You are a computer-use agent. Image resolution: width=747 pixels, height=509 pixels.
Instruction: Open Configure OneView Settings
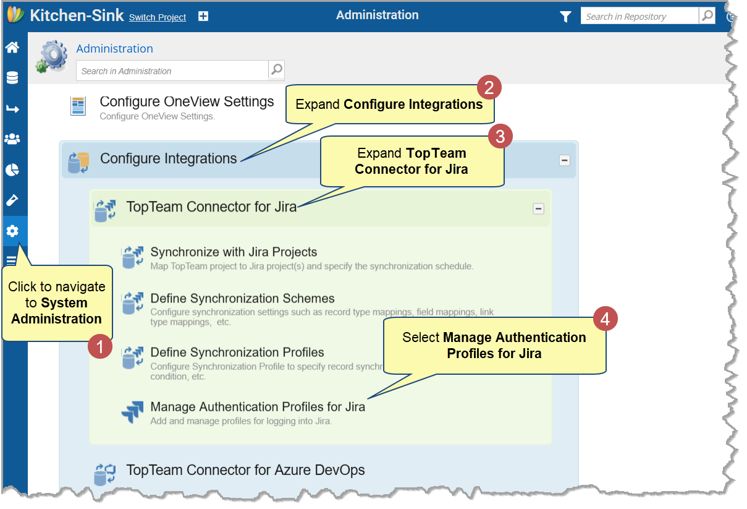tap(187, 101)
